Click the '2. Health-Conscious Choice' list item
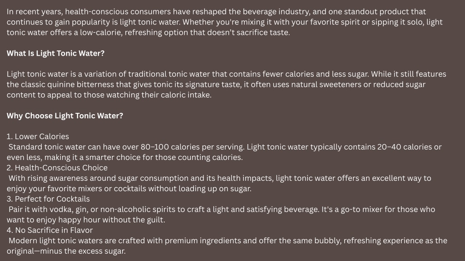Viewport: 465px width, 261px height. [x=57, y=168]
